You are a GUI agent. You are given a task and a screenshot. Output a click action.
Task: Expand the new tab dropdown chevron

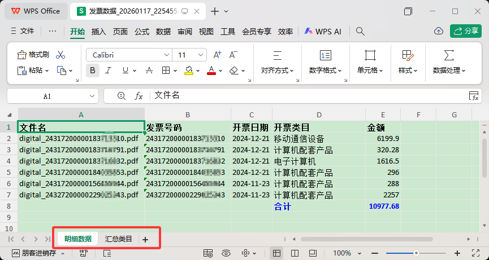(227, 11)
